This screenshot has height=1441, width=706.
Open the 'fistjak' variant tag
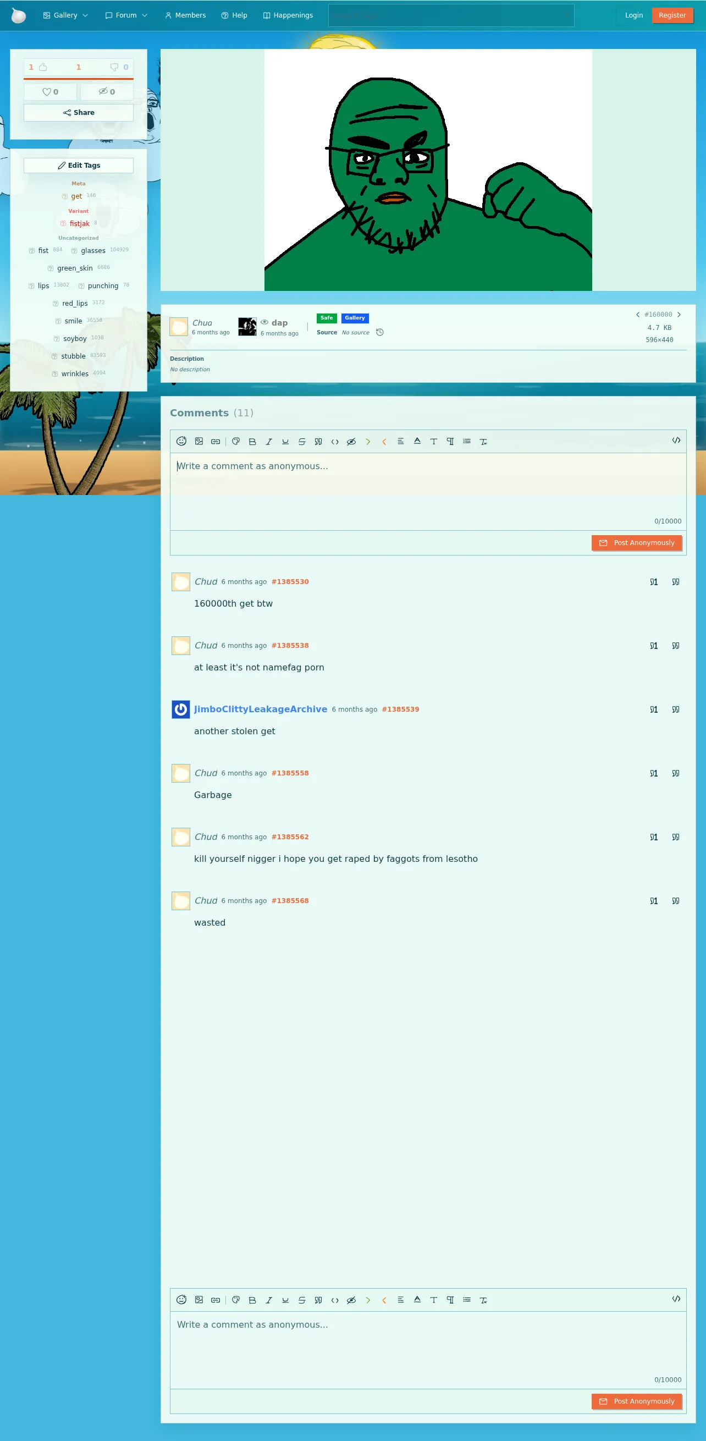79,224
